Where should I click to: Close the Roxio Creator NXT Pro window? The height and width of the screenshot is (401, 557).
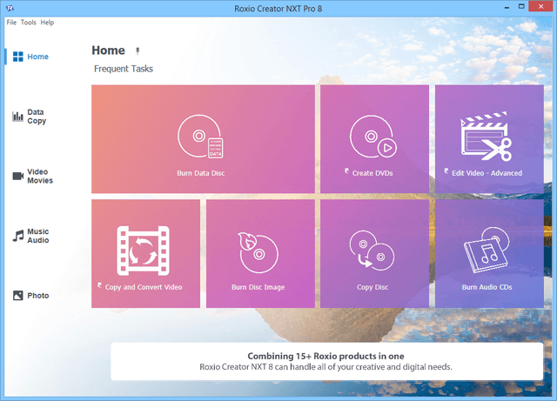point(538,7)
